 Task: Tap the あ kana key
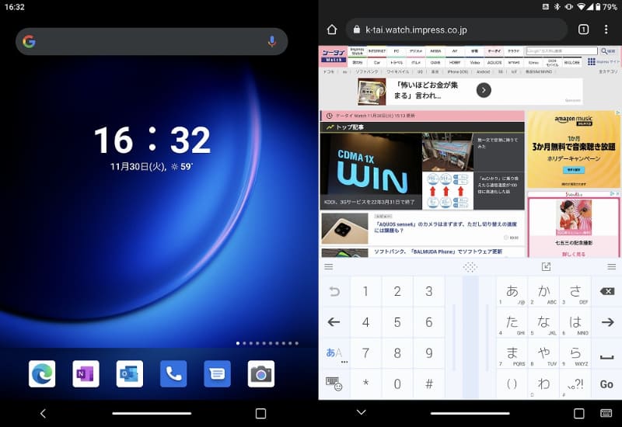[x=512, y=292]
